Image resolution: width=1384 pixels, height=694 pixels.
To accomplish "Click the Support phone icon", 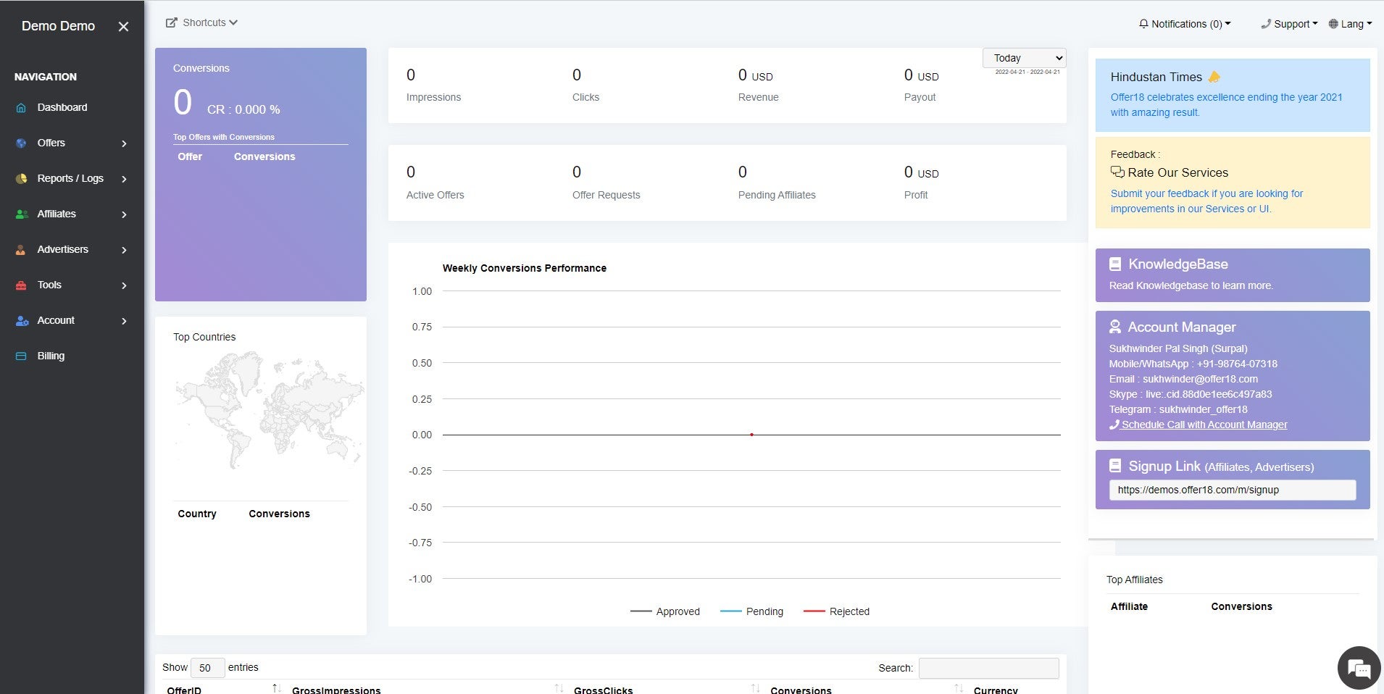I will click(x=1266, y=24).
